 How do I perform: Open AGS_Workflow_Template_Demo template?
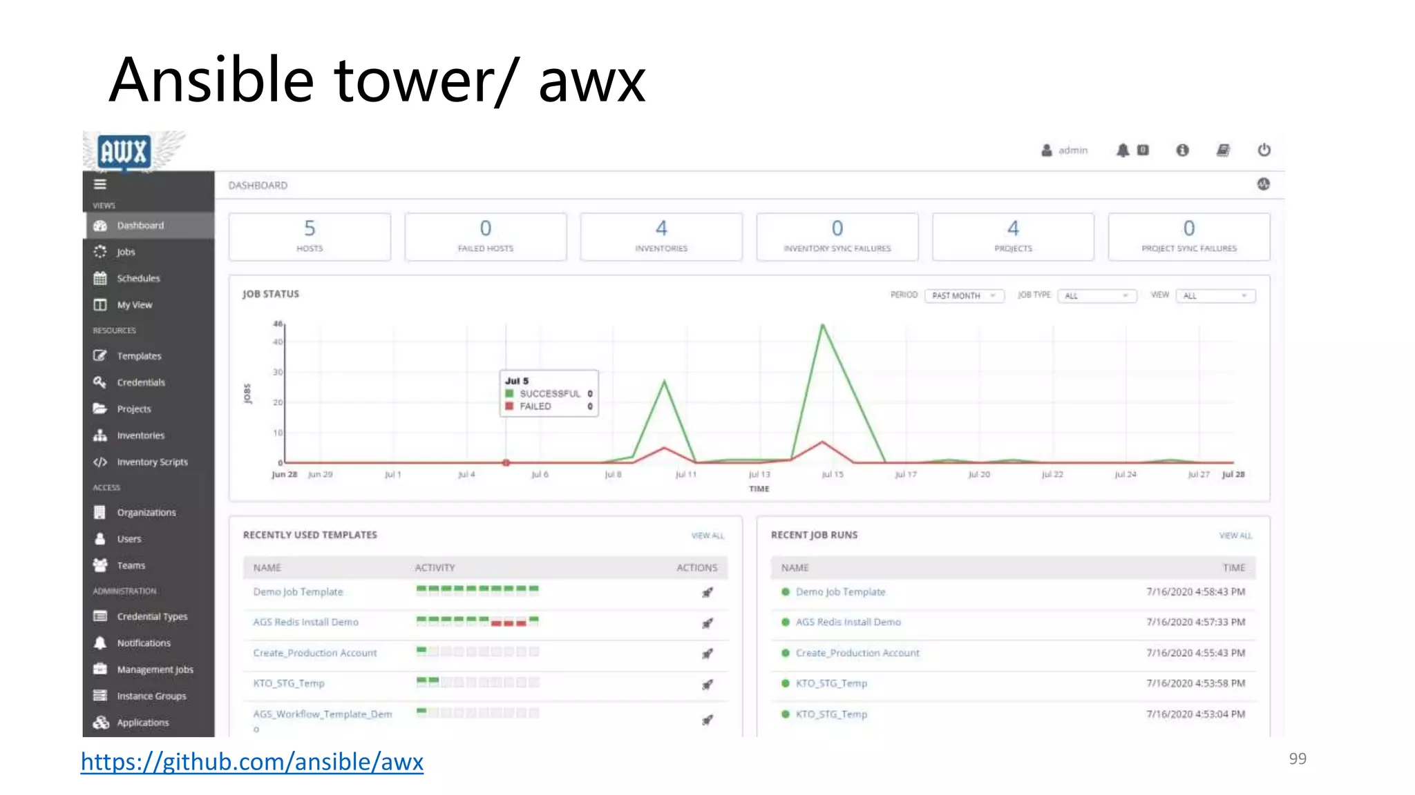[x=322, y=720]
